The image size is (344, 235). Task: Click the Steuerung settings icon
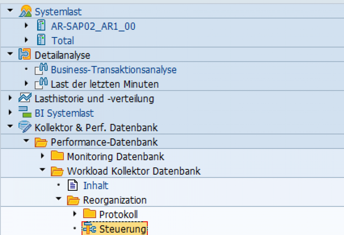pos(89,228)
